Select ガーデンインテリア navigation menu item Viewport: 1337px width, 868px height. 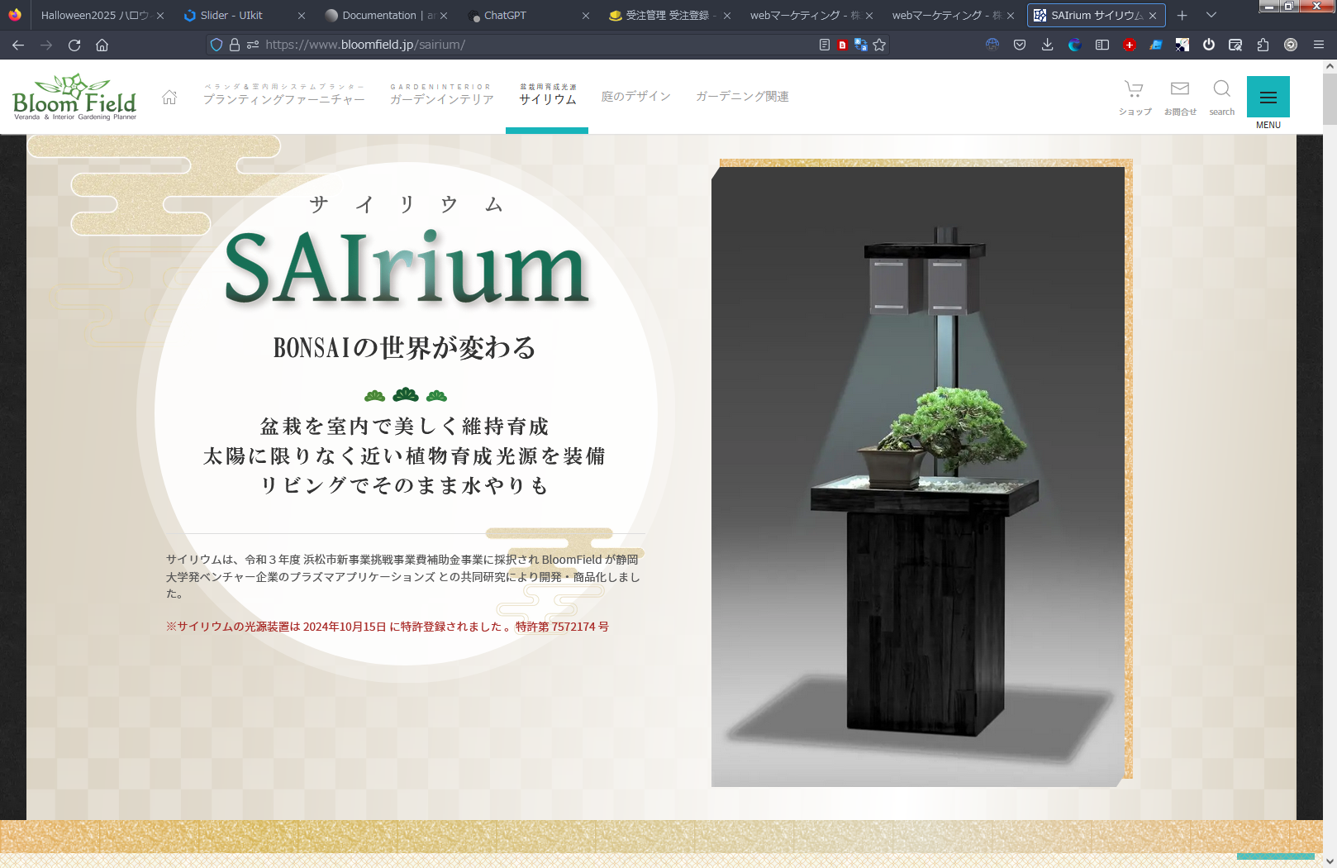pyautogui.click(x=442, y=96)
